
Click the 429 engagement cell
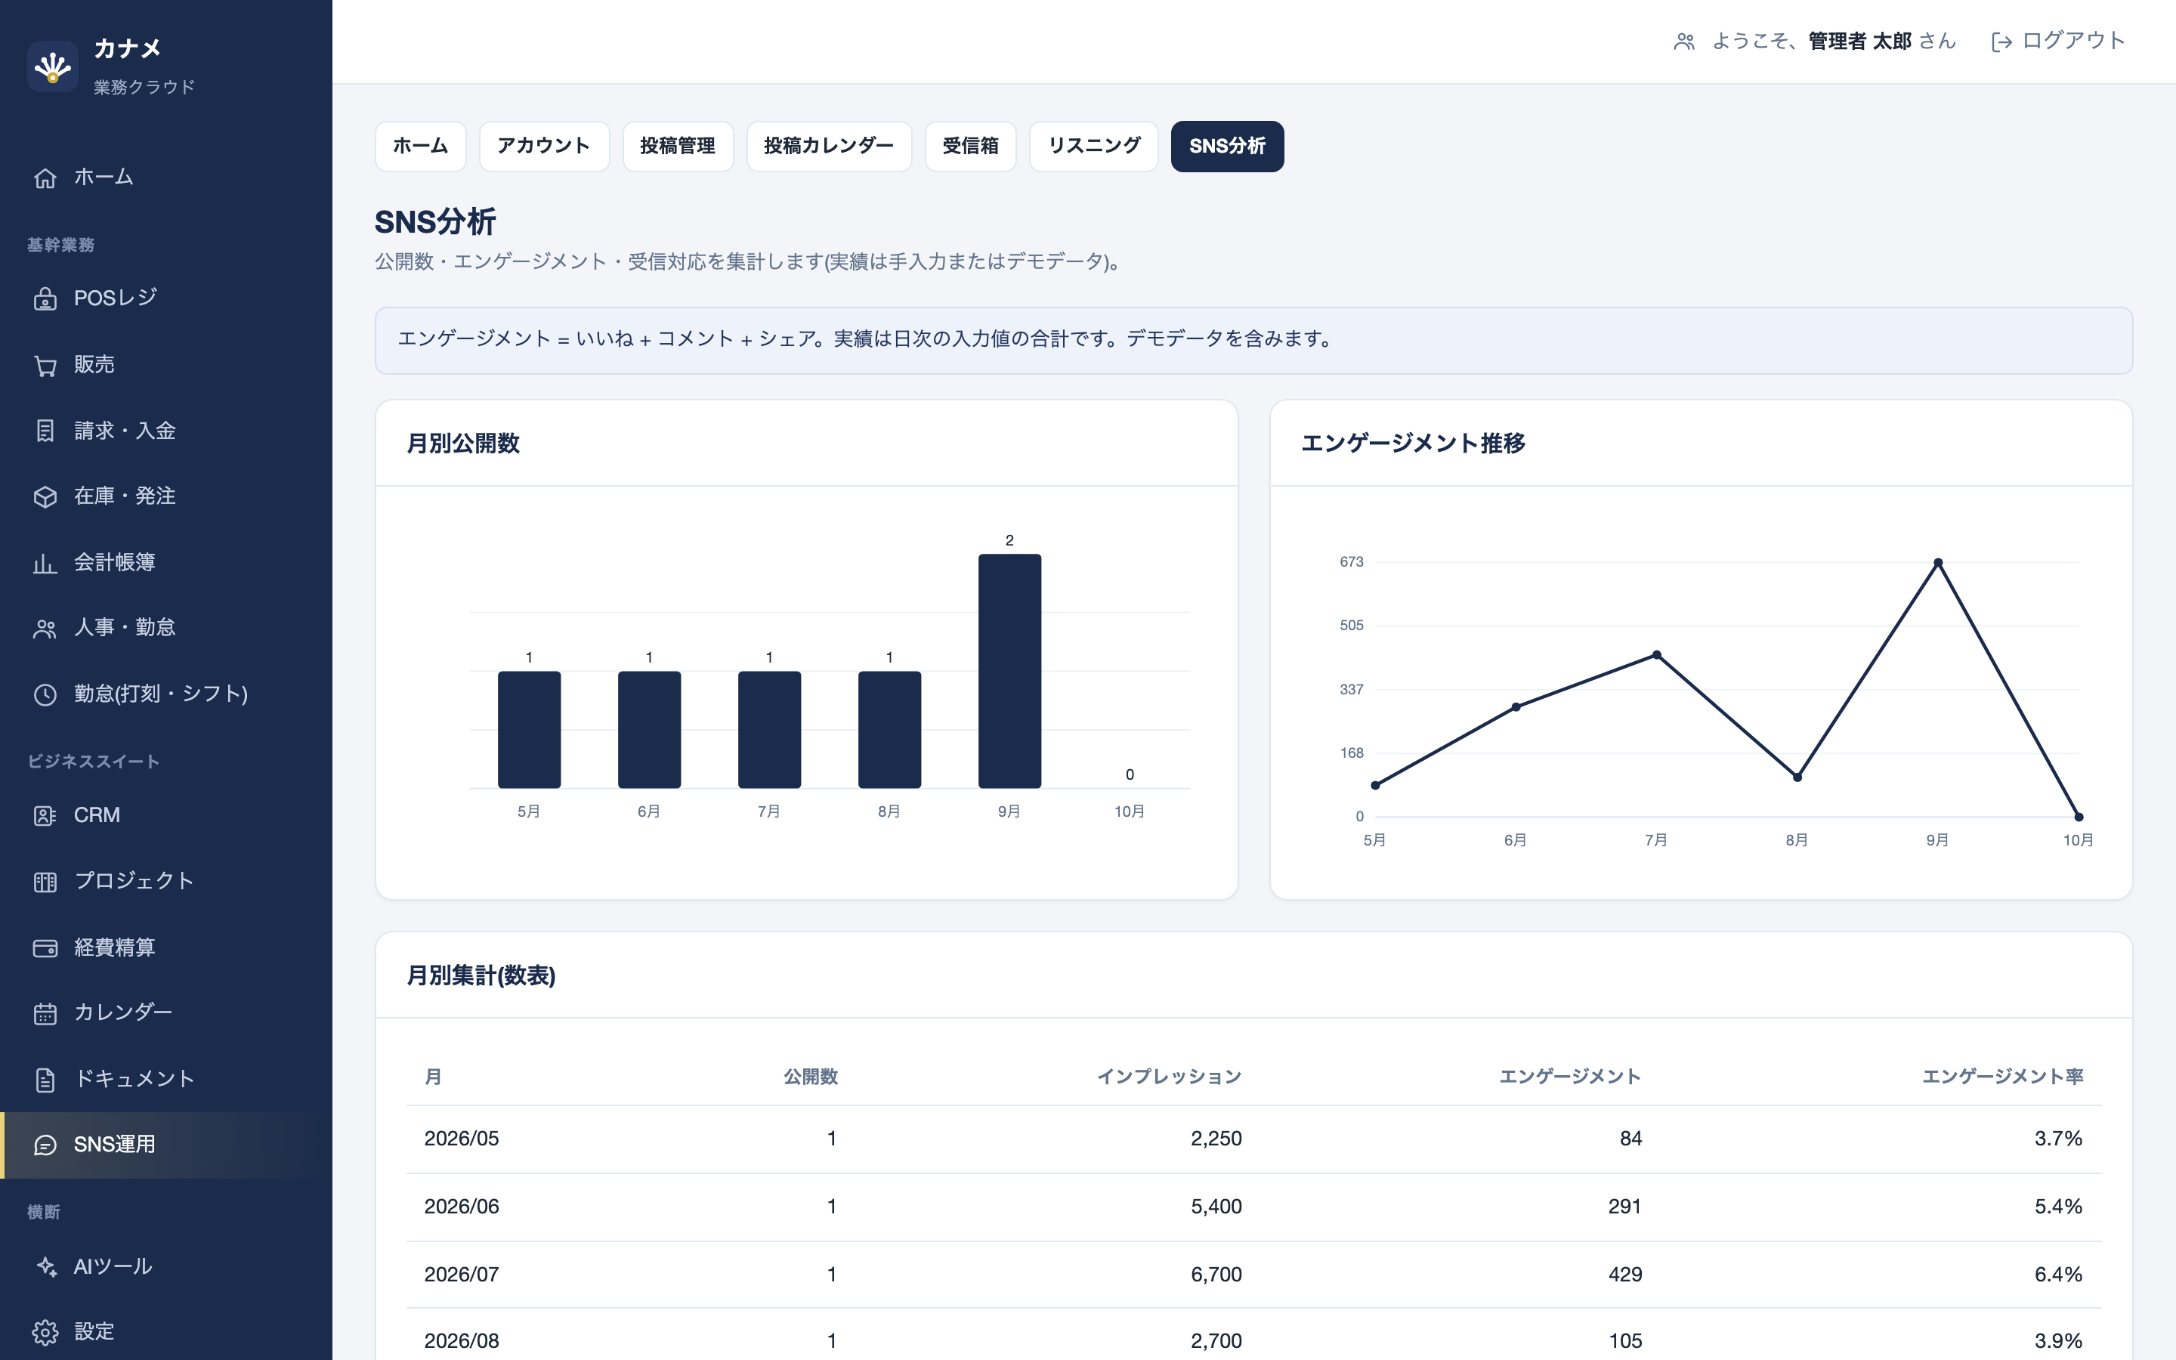[1624, 1275]
